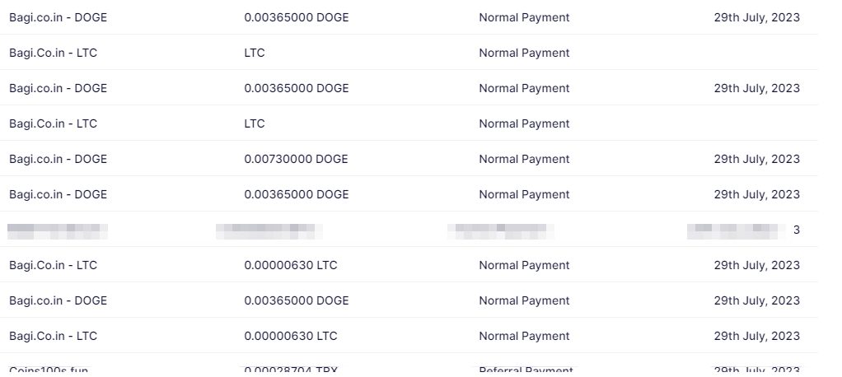The image size is (842, 377).
Task: Click the digit 3 ending the blurred row
Action: click(796, 230)
